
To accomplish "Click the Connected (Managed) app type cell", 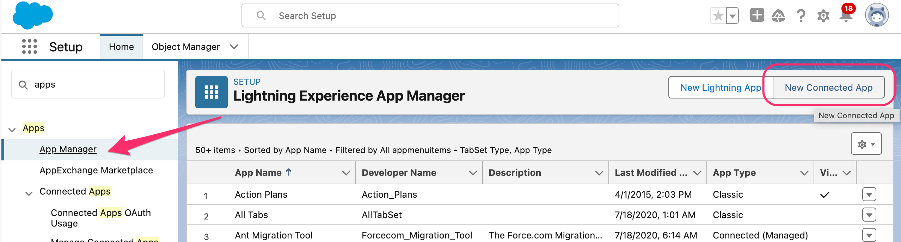I will [760, 235].
